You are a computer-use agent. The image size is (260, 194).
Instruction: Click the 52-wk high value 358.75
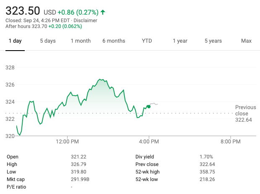click(x=206, y=172)
